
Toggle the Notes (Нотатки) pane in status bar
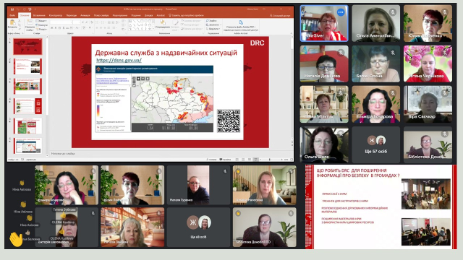point(211,160)
